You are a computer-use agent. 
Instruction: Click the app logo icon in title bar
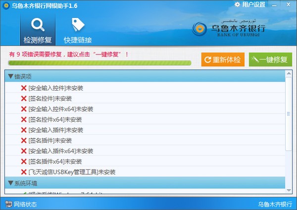pos(6,5)
